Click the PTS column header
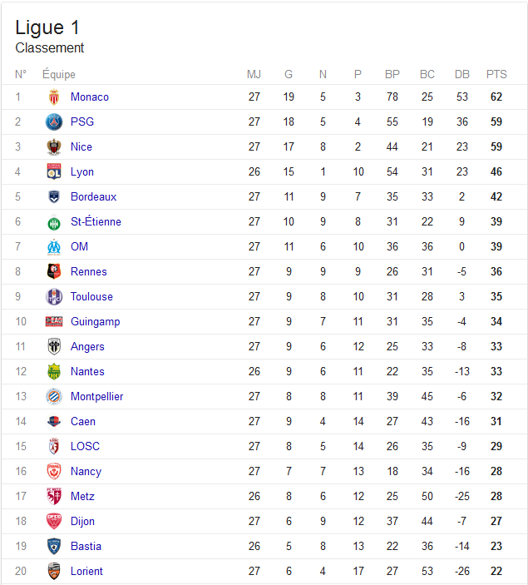Image resolution: width=528 pixels, height=585 pixels. pyautogui.click(x=496, y=74)
